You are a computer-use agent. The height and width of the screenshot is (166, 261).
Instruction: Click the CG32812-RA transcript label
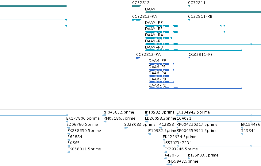coord(144,17)
